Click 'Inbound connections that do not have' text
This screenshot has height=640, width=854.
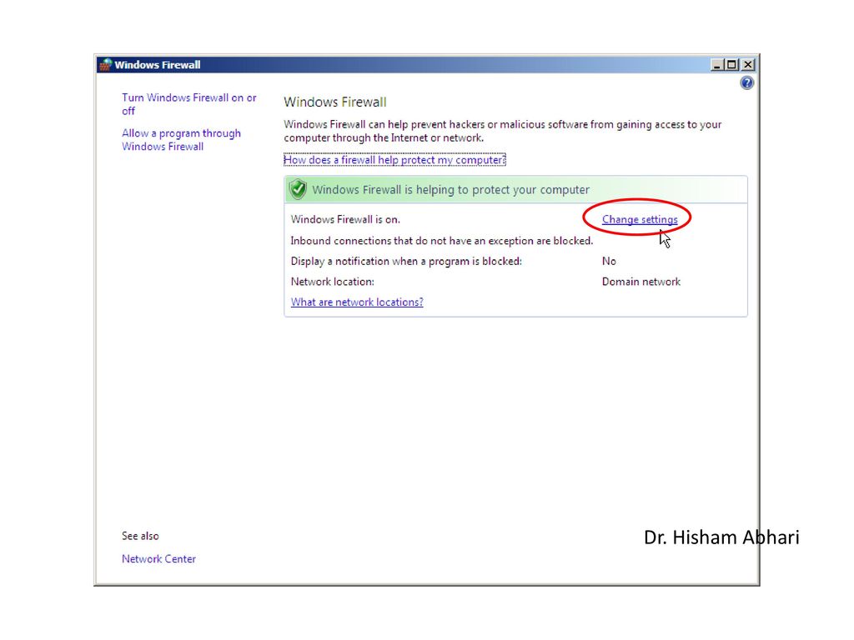(x=442, y=241)
